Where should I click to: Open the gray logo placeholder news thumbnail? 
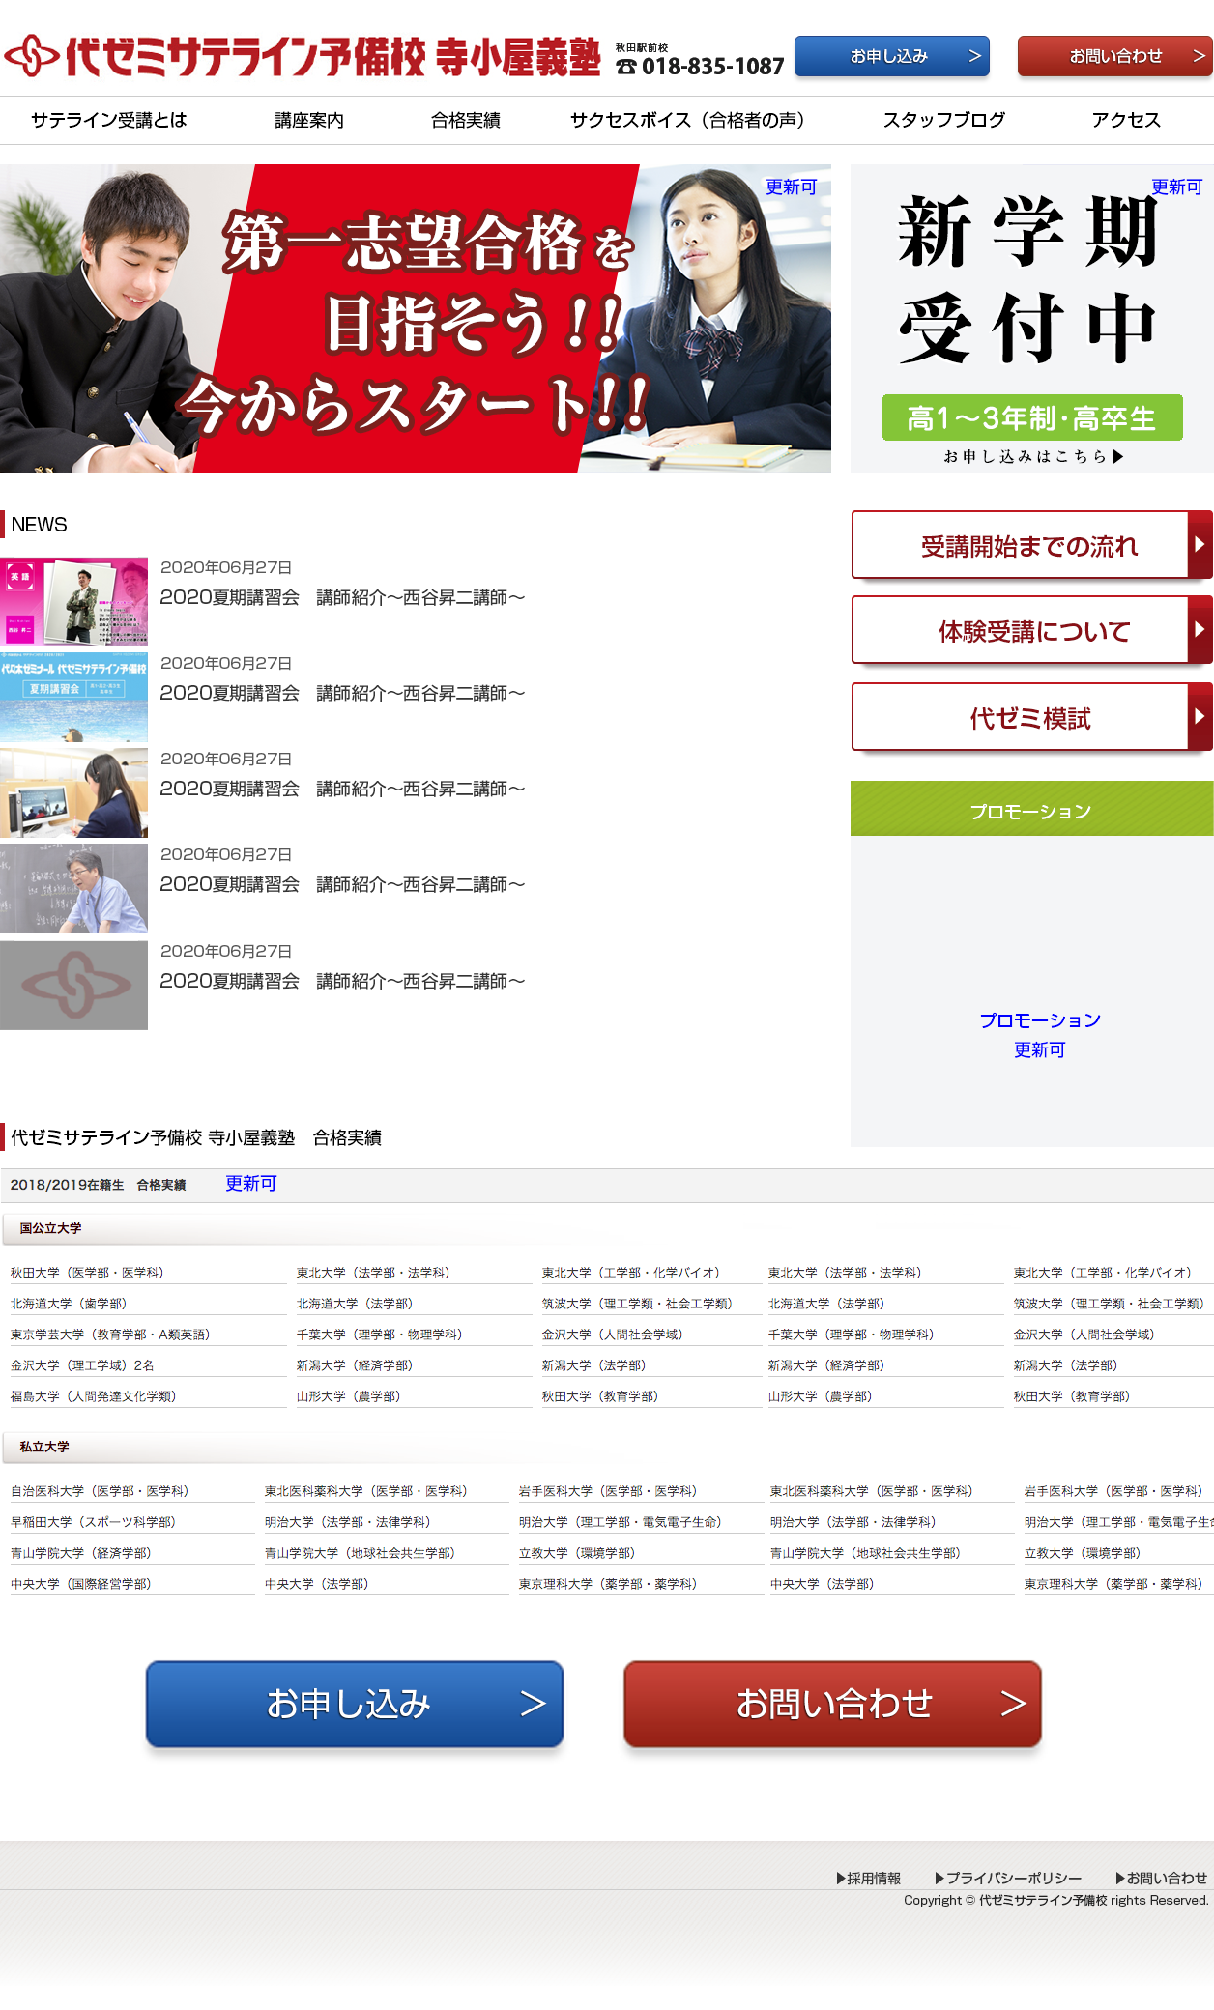[73, 985]
